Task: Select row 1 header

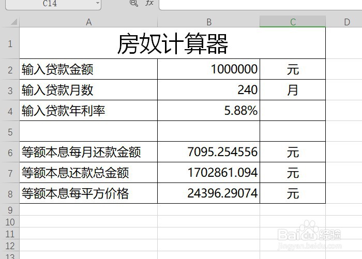Action: pyautogui.click(x=10, y=43)
